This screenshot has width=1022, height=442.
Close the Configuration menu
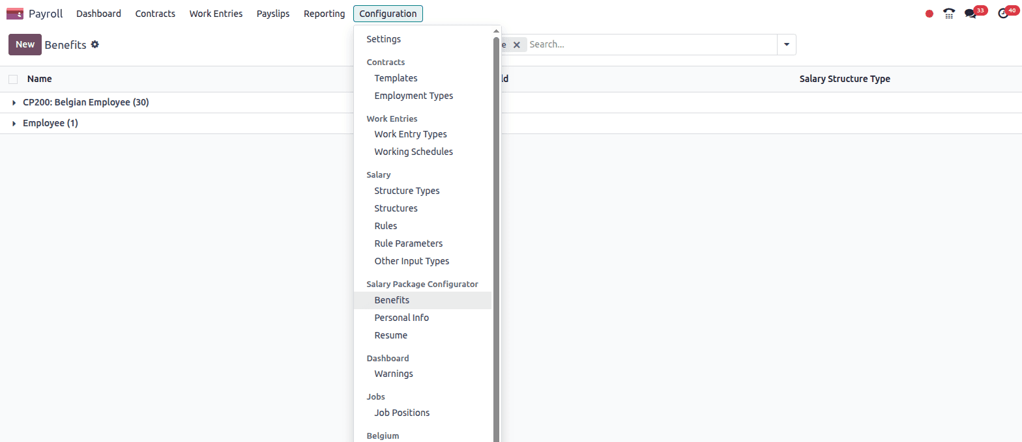click(388, 14)
